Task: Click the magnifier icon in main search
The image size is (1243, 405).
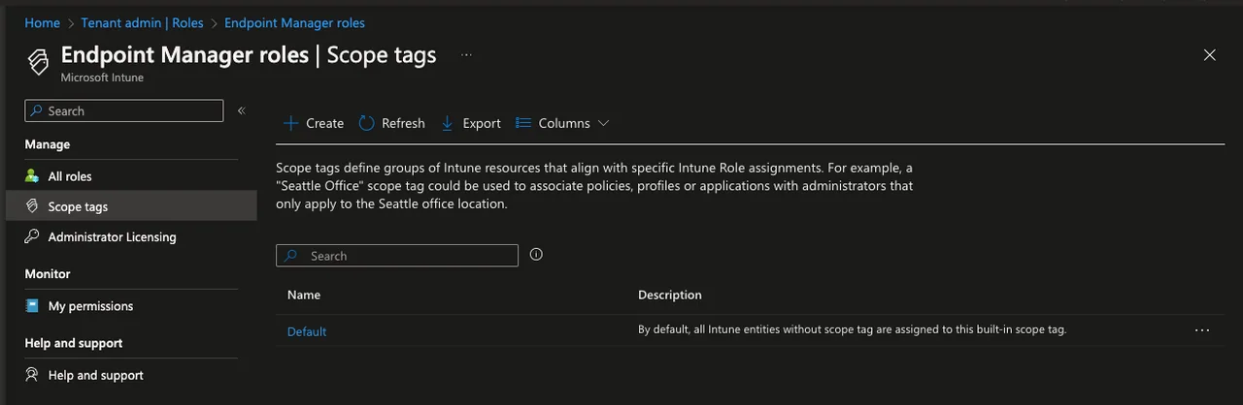Action: point(292,256)
